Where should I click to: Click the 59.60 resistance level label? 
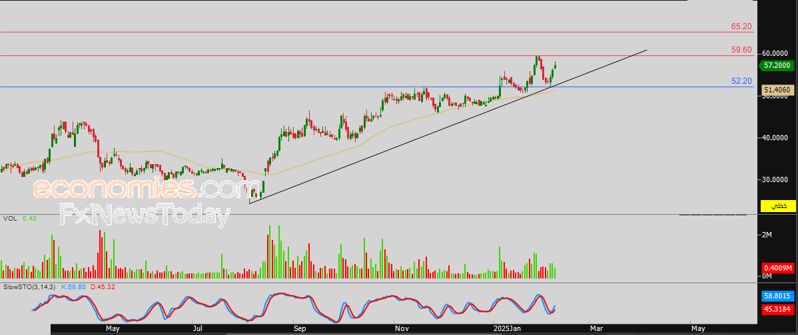tap(741, 49)
